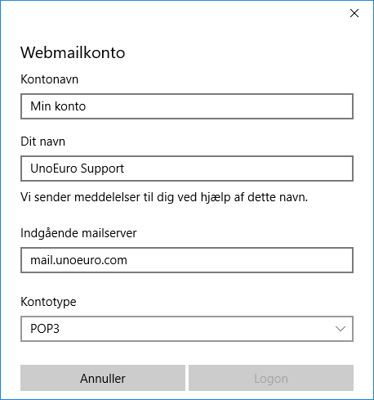Click the 'Vi sender meddelelser' helper text
Viewport: 374px width, 400px height.
point(164,197)
